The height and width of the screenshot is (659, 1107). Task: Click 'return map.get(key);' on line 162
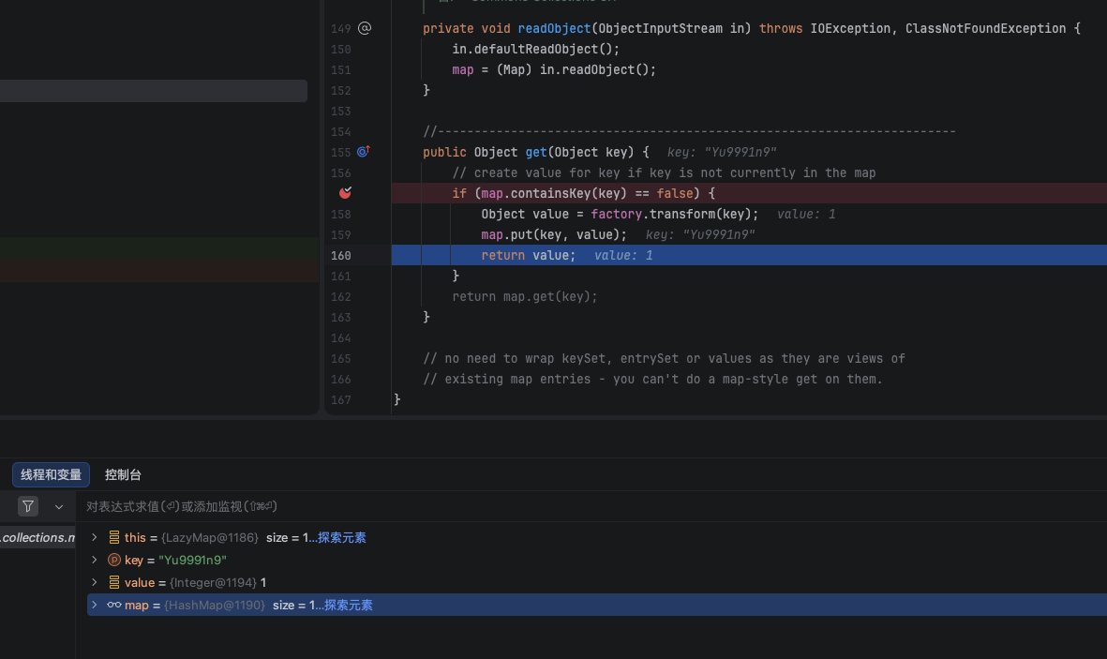tap(525, 296)
